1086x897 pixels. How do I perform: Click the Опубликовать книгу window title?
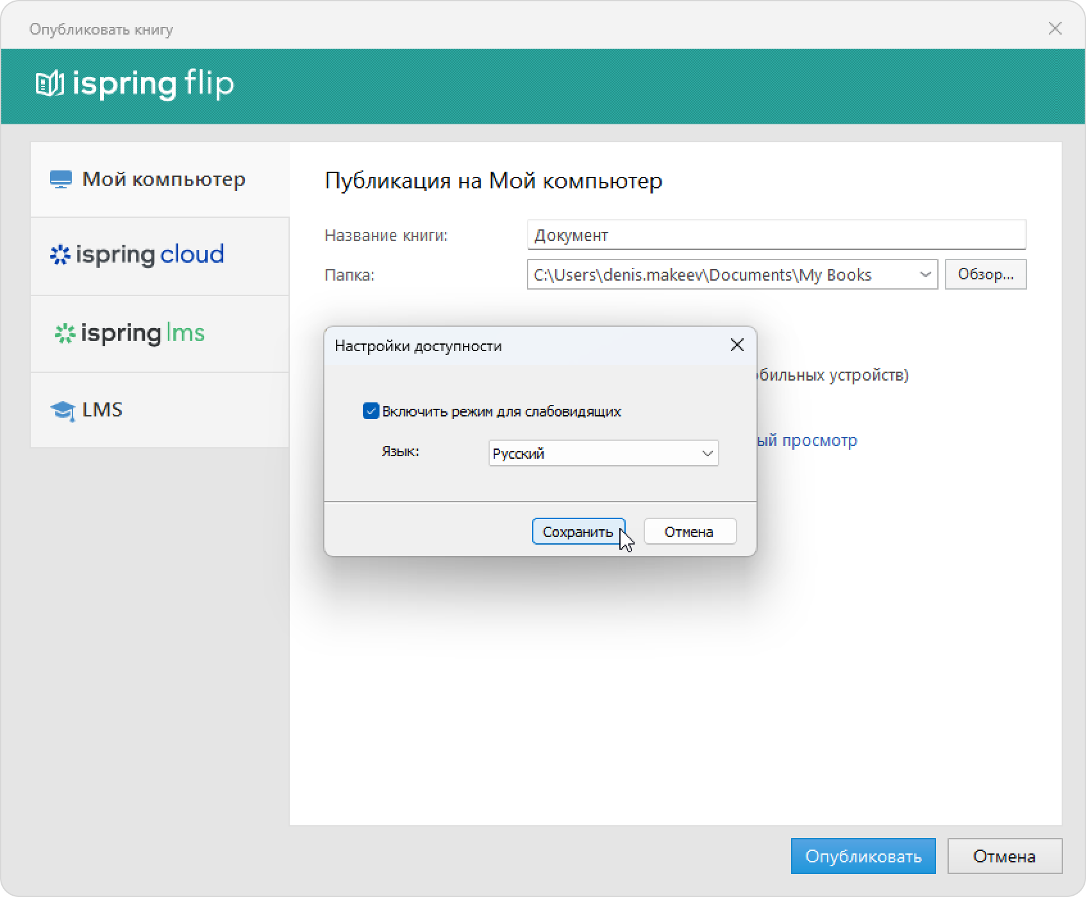(101, 29)
